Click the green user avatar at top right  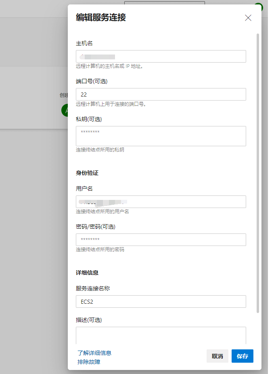click(259, 6)
